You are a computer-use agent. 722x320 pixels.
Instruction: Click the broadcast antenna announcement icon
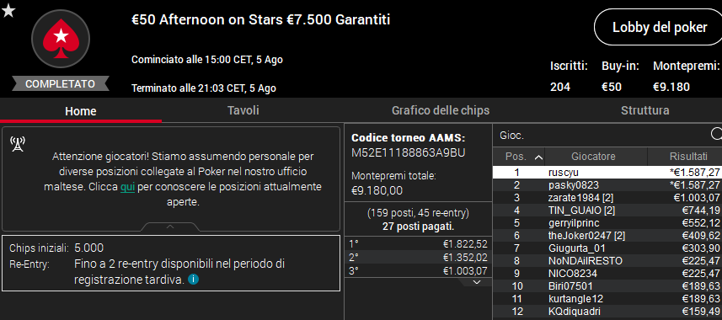18,145
